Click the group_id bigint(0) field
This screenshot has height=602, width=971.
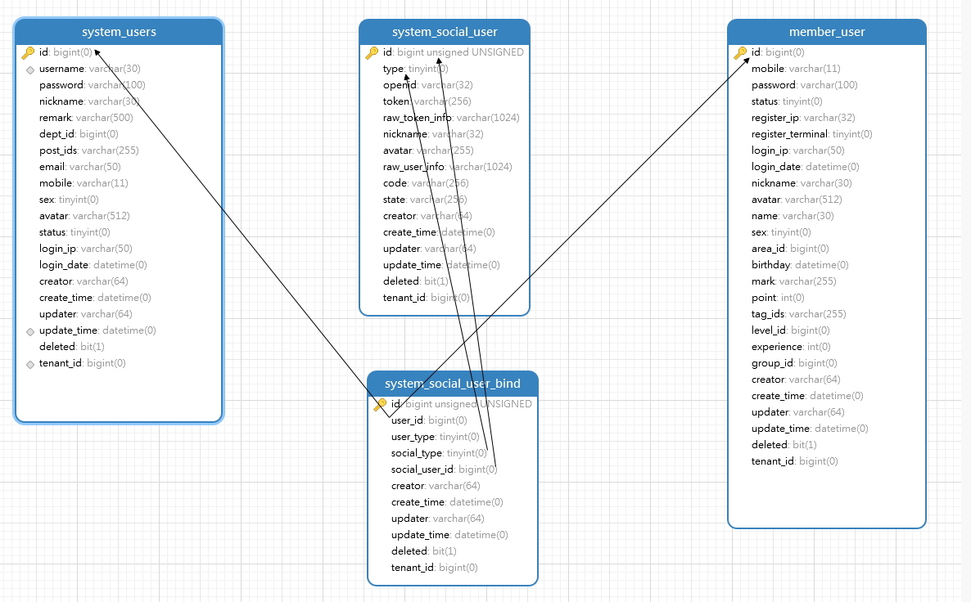(794, 363)
